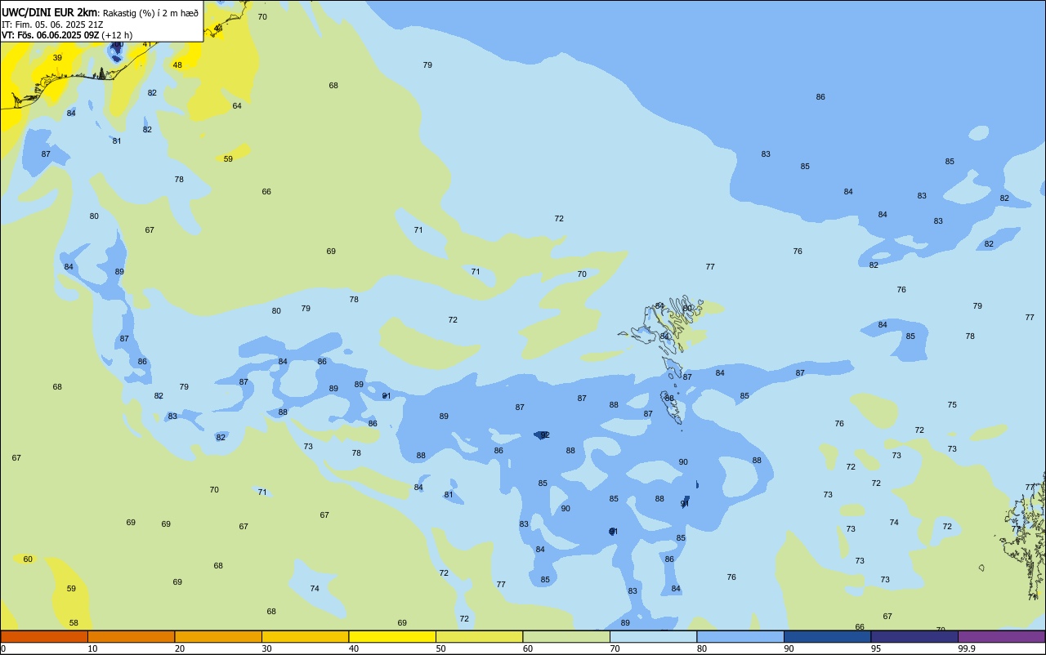
Task: Click the humidity value '58' on the map
Action: [x=74, y=623]
